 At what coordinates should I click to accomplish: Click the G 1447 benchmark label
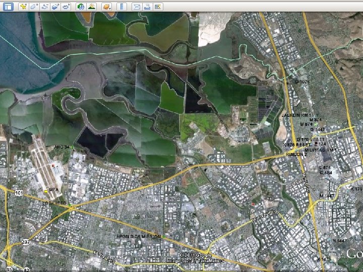pos(318,129)
